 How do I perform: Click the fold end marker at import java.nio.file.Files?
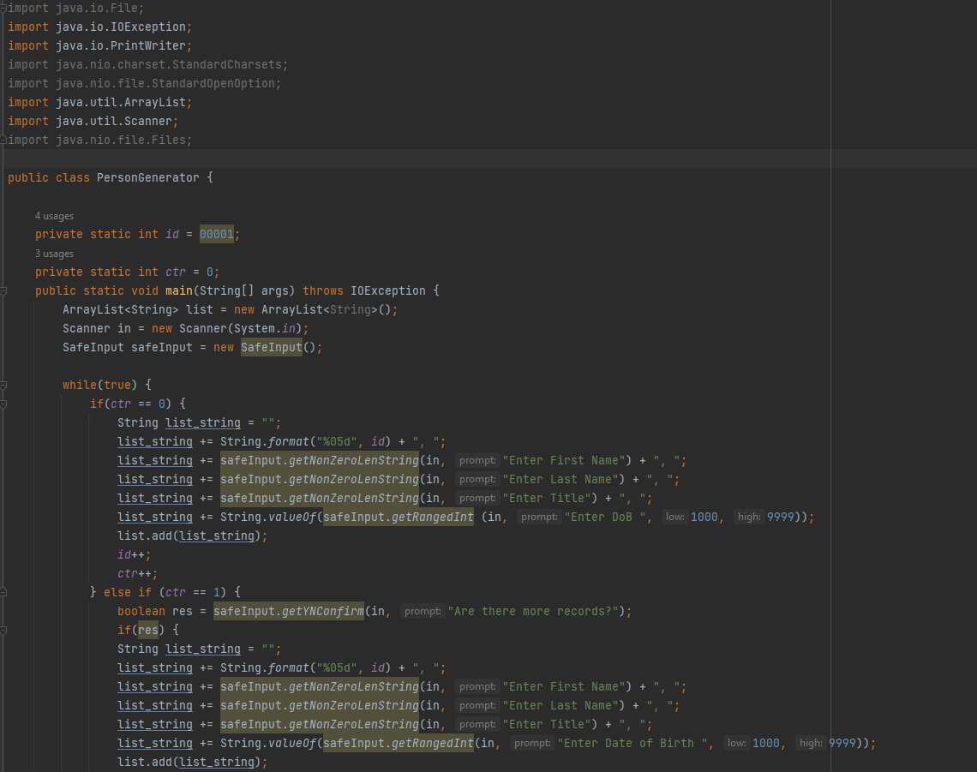tap(3, 141)
